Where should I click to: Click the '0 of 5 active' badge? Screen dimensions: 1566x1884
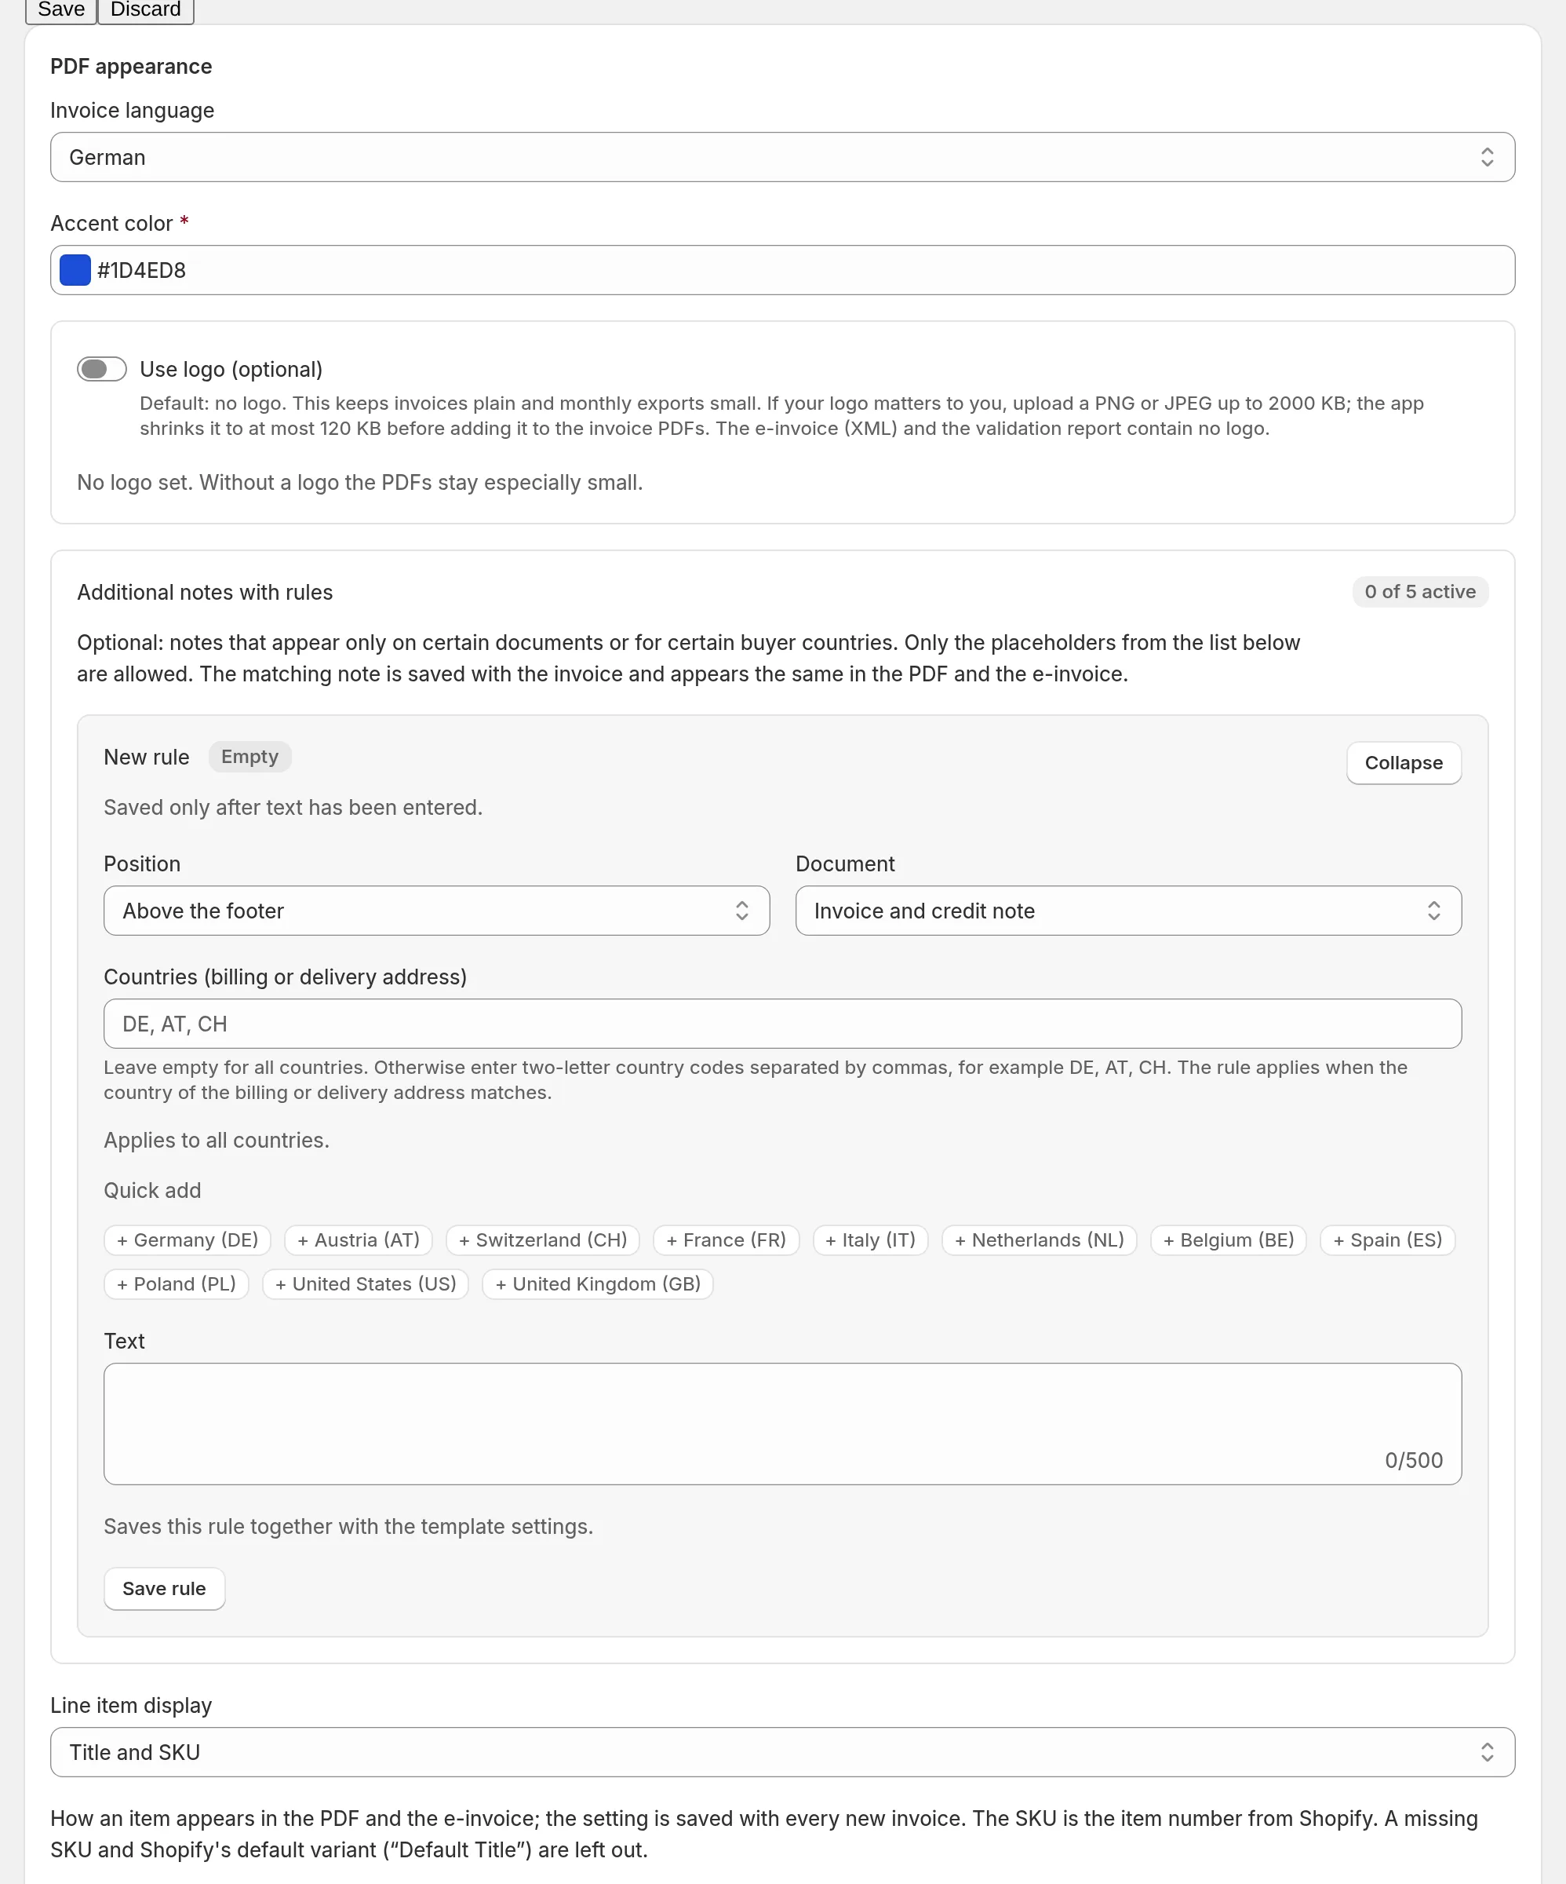pos(1420,591)
